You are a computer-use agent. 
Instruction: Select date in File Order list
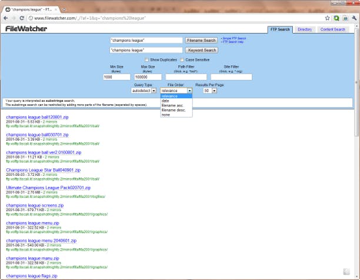click(176, 101)
